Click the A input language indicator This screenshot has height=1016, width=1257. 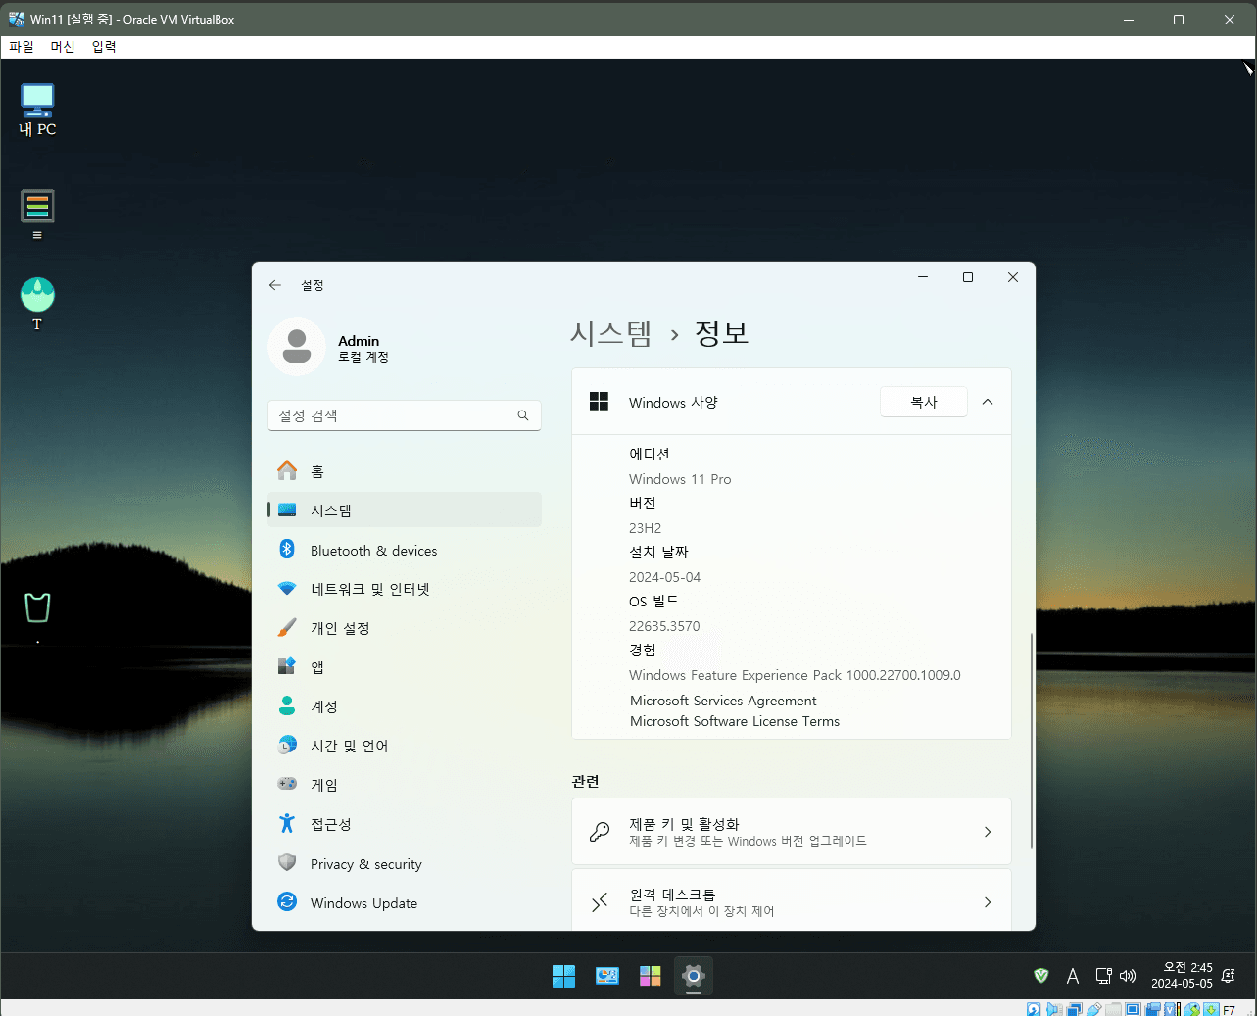(x=1073, y=976)
